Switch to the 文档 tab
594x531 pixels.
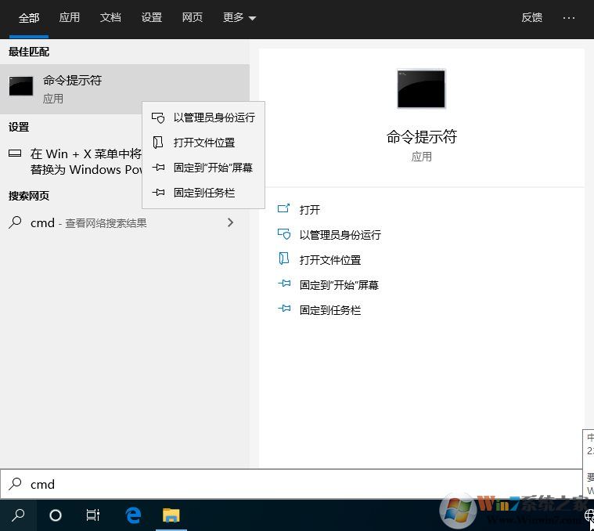coord(110,17)
